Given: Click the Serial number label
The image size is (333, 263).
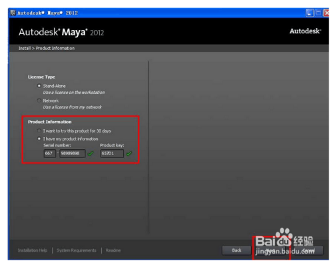Looking at the screenshot, I should (x=57, y=145).
